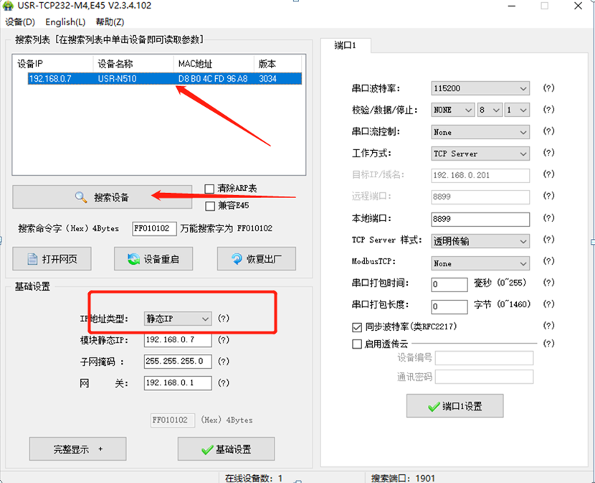Enable the 启用透传云 checkbox

[x=357, y=344]
